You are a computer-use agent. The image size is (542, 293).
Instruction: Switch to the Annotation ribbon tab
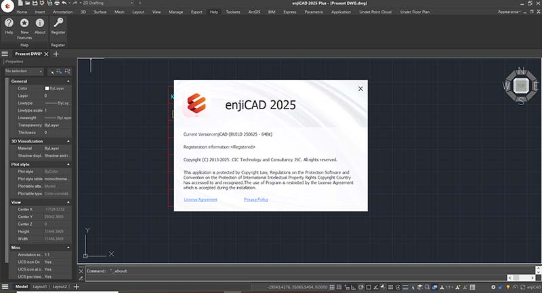pyautogui.click(x=62, y=12)
